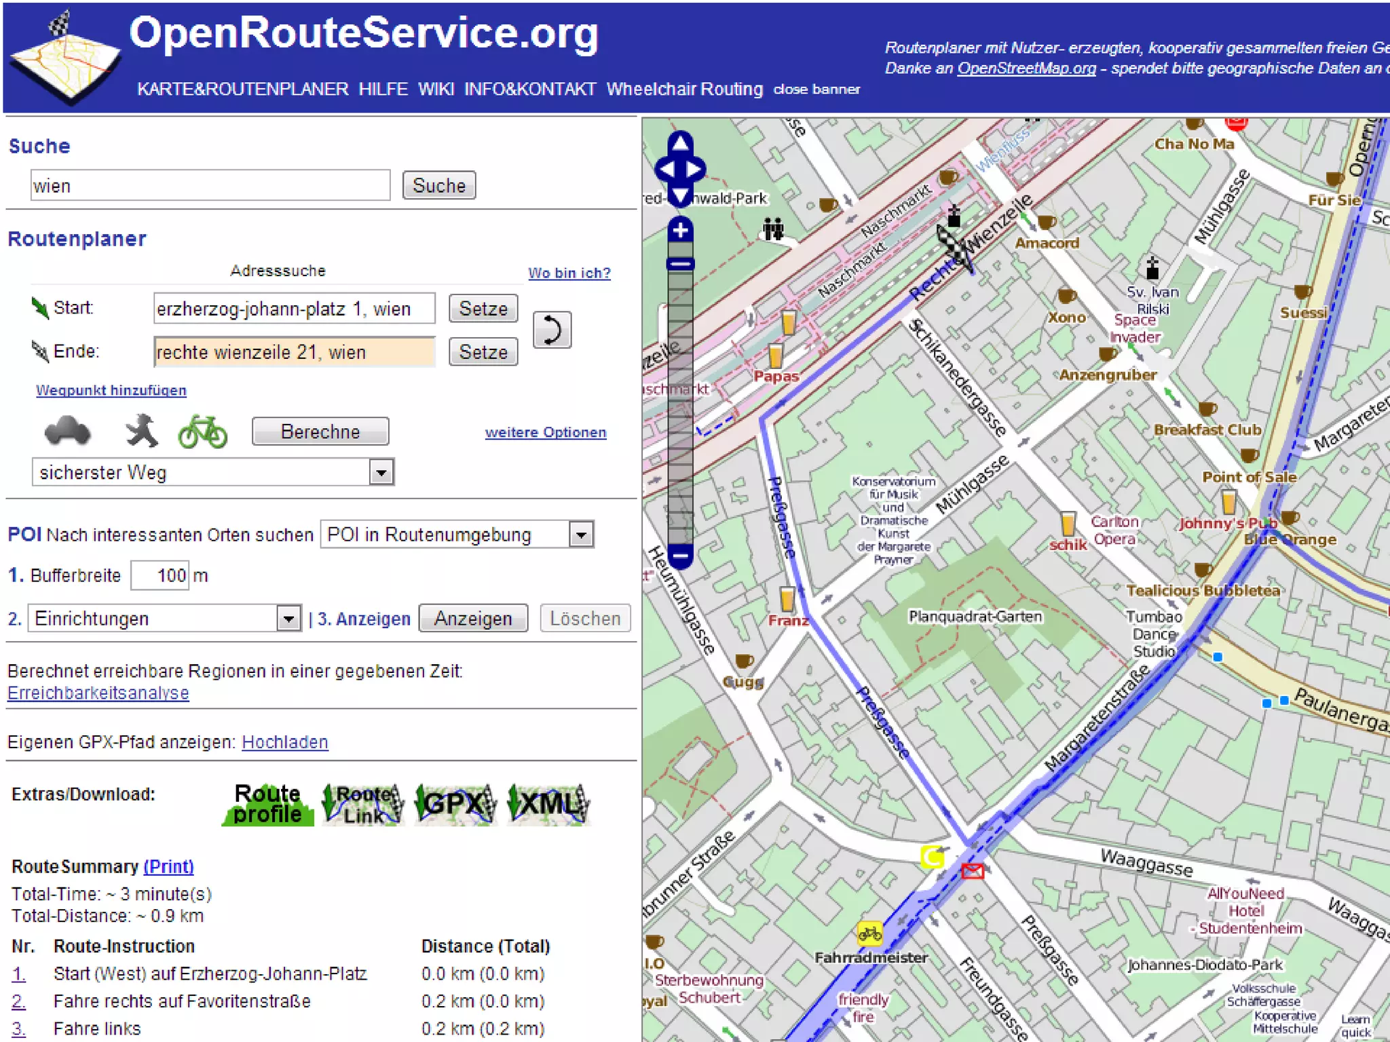Viewport: 1390px width, 1042px height.
Task: Click the Xono cafe marker
Action: coord(1066,296)
